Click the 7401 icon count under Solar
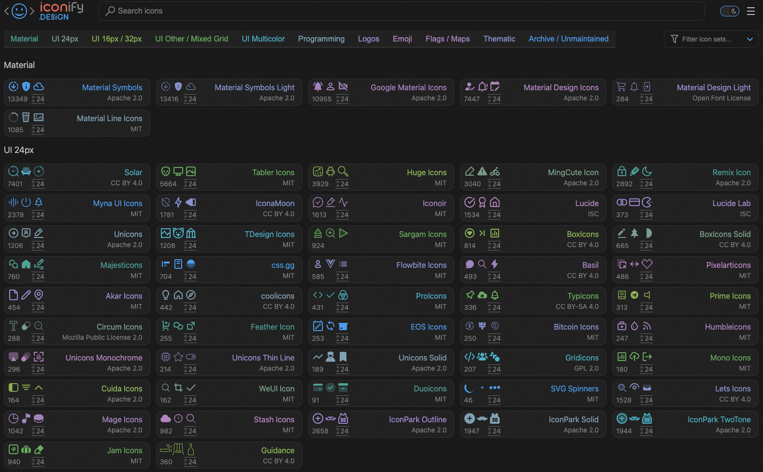 (x=15, y=184)
